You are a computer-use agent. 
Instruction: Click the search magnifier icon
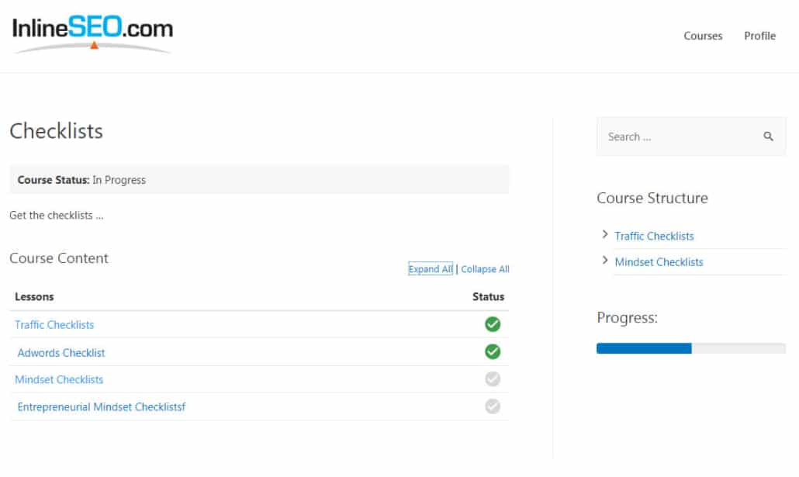pos(768,136)
